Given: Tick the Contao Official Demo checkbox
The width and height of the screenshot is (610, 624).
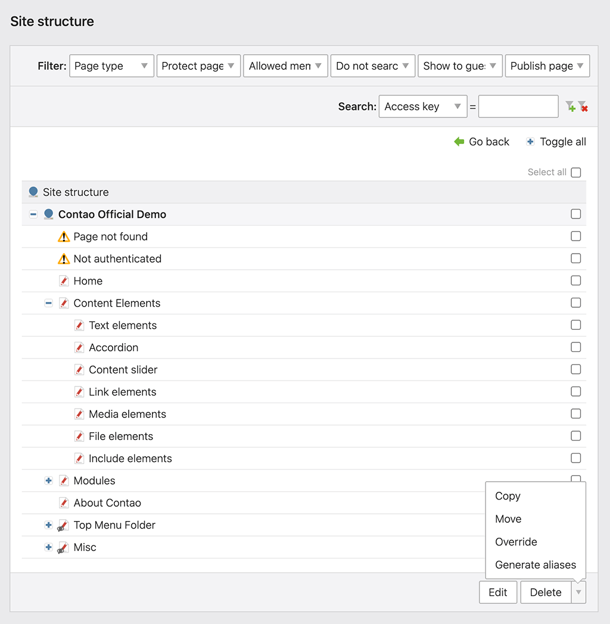Looking at the screenshot, I should click(576, 214).
